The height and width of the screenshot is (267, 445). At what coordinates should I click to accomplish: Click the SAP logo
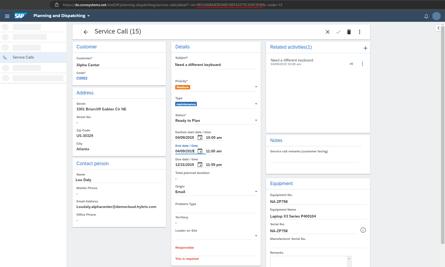tap(21, 16)
